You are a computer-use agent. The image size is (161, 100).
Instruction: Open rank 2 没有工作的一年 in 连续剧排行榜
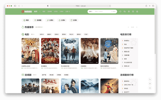[129, 85]
